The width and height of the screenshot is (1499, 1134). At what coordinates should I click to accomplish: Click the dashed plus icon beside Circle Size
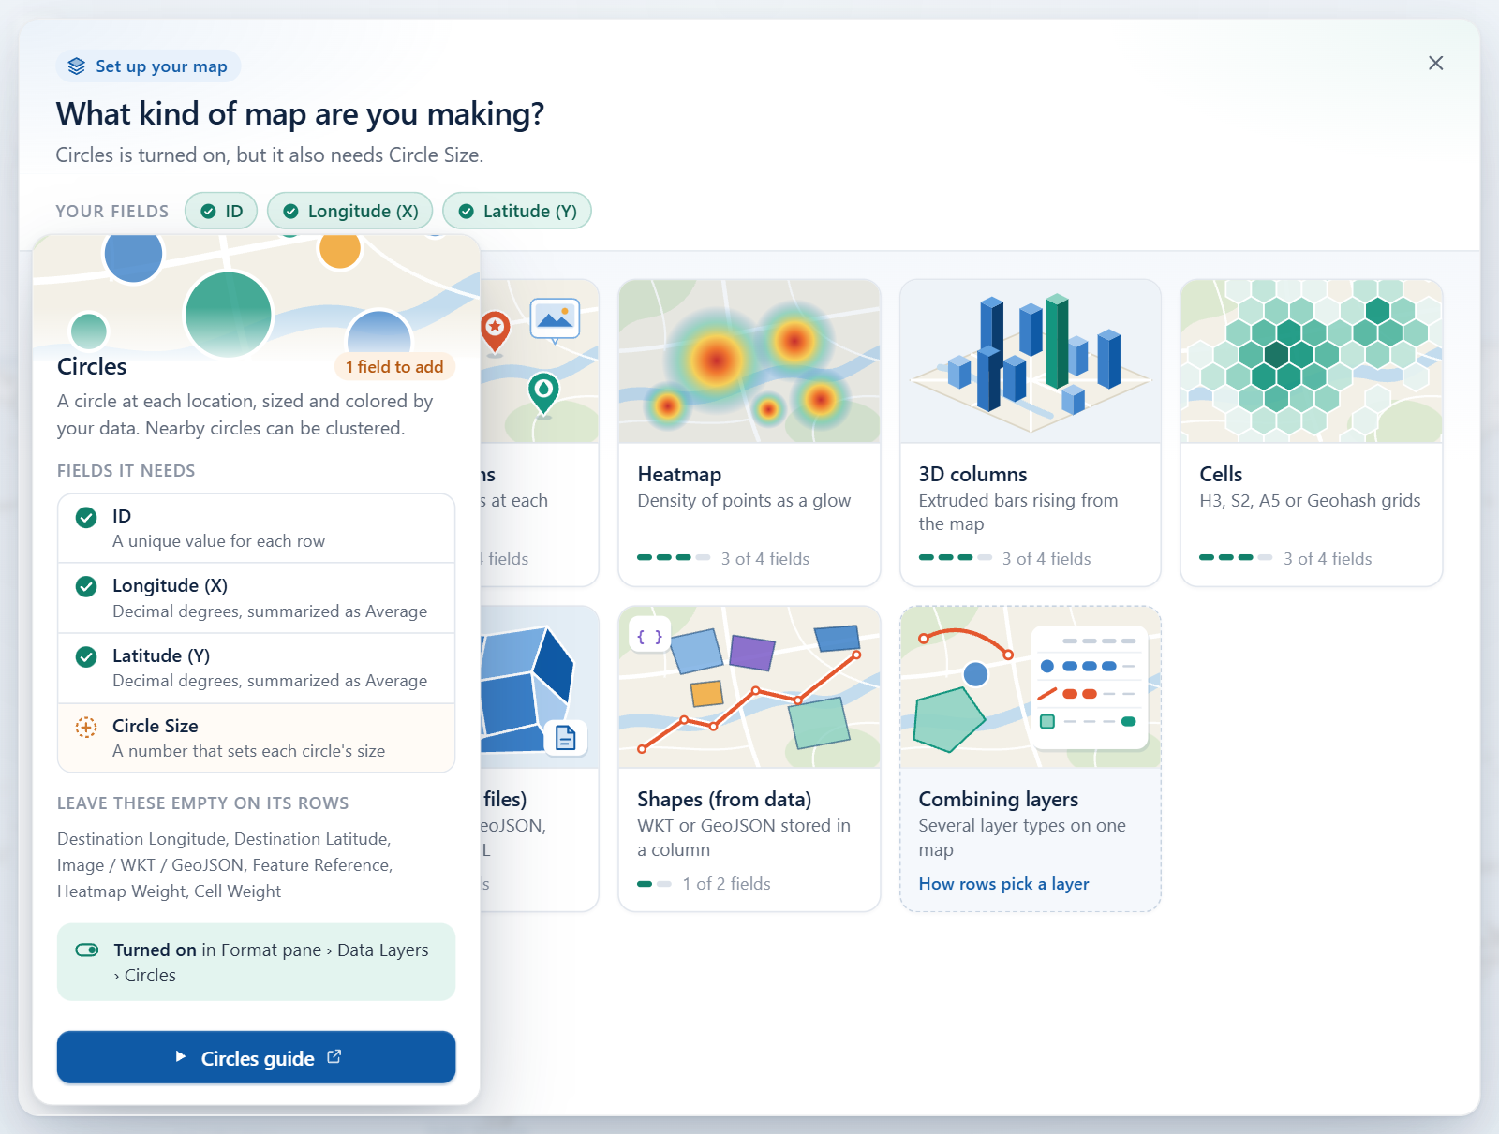pyautogui.click(x=86, y=727)
